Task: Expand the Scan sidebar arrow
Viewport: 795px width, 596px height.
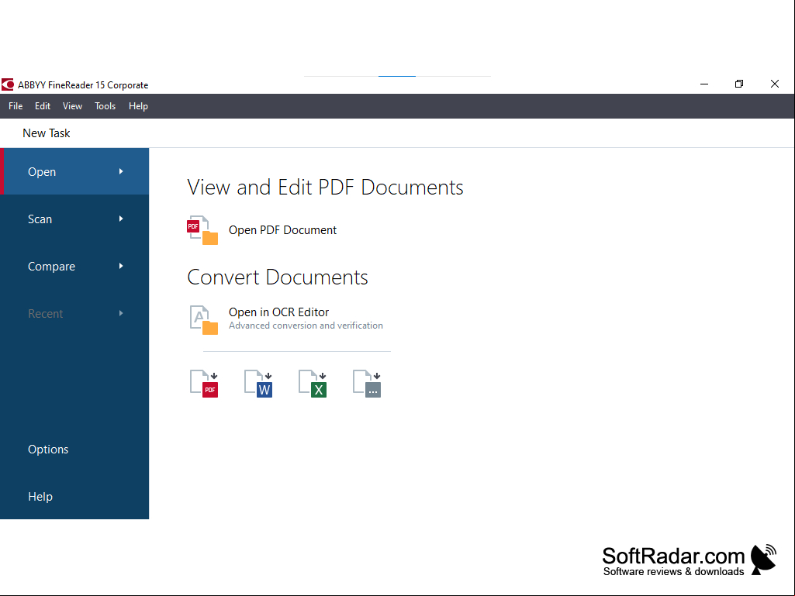Action: [121, 219]
